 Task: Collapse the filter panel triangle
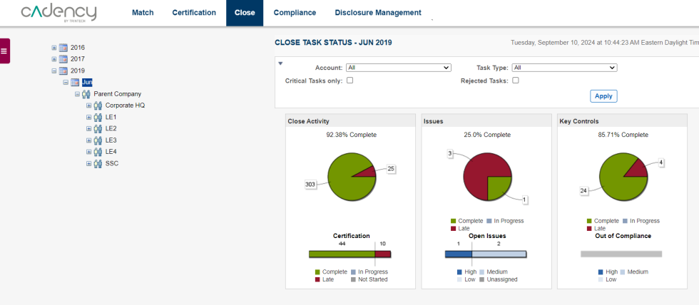point(280,63)
